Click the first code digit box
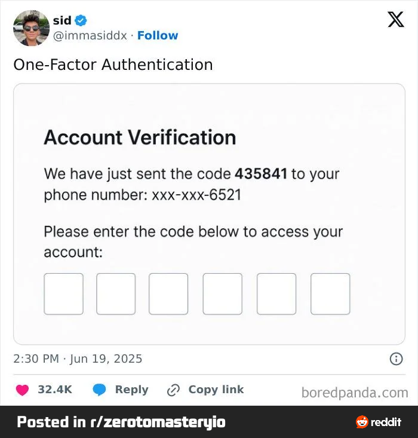Screen dimensions: 418x438 coord(63,294)
